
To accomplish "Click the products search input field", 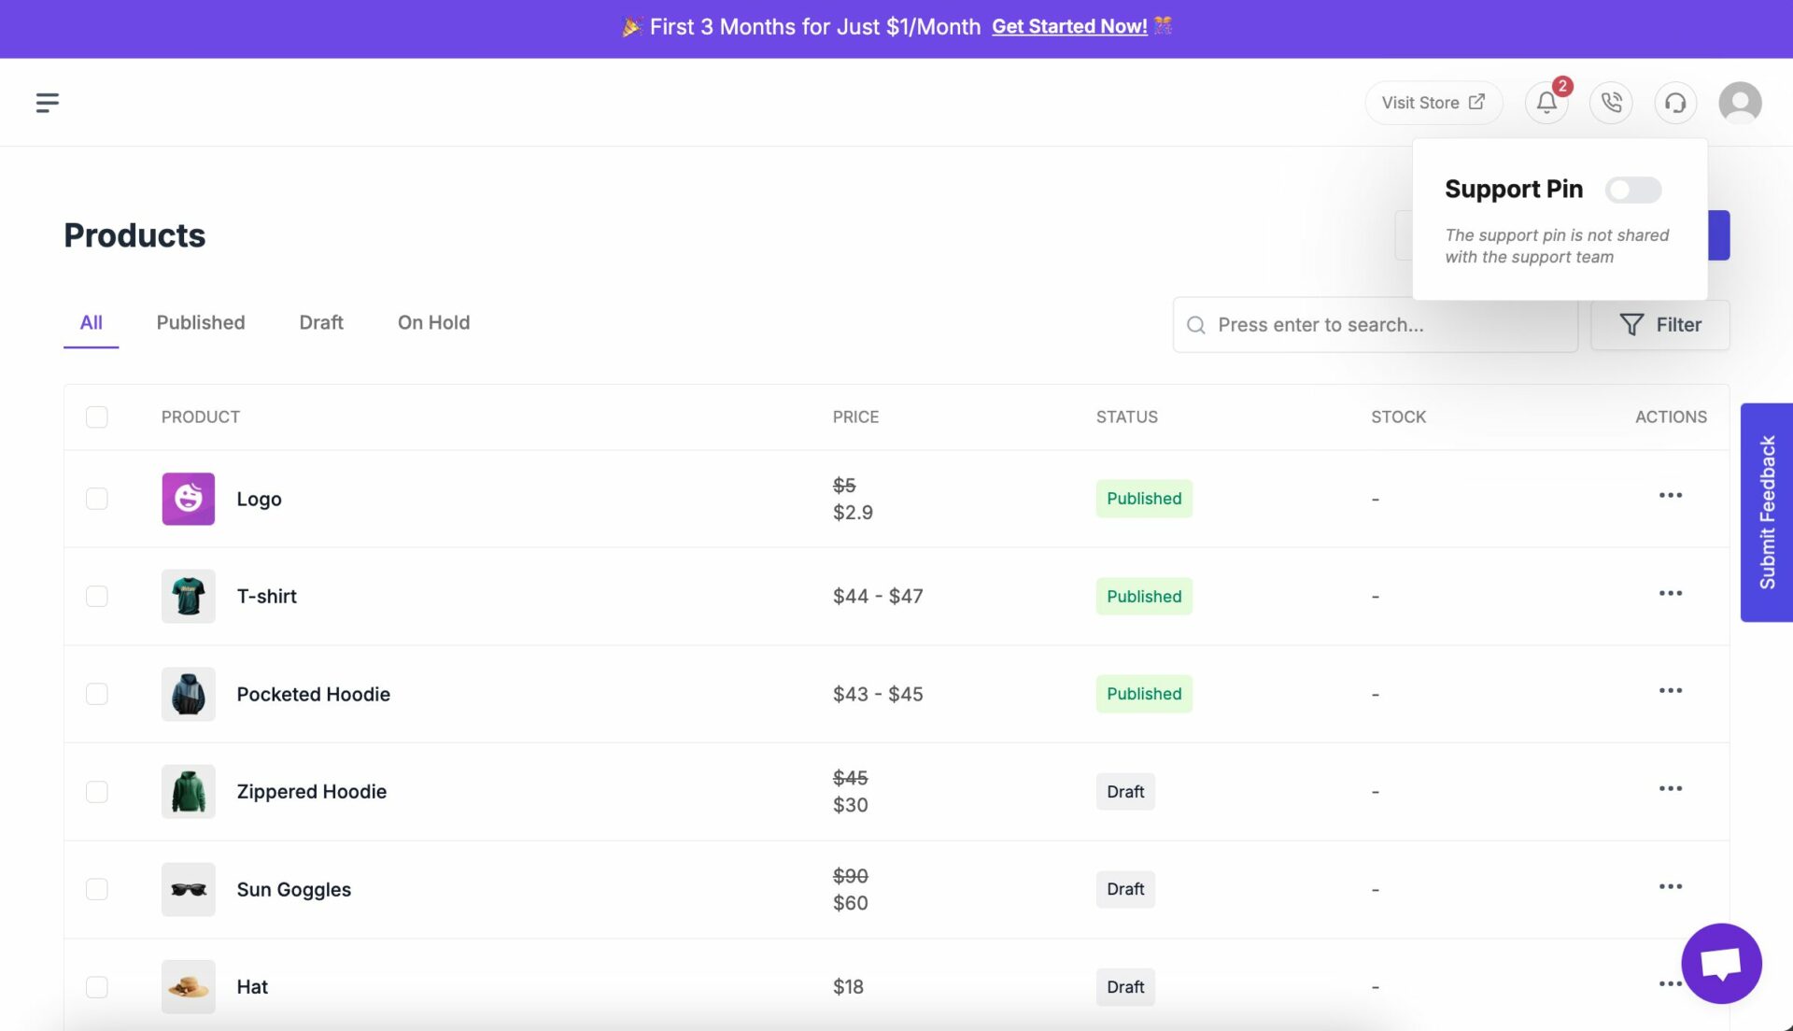I will (x=1376, y=324).
